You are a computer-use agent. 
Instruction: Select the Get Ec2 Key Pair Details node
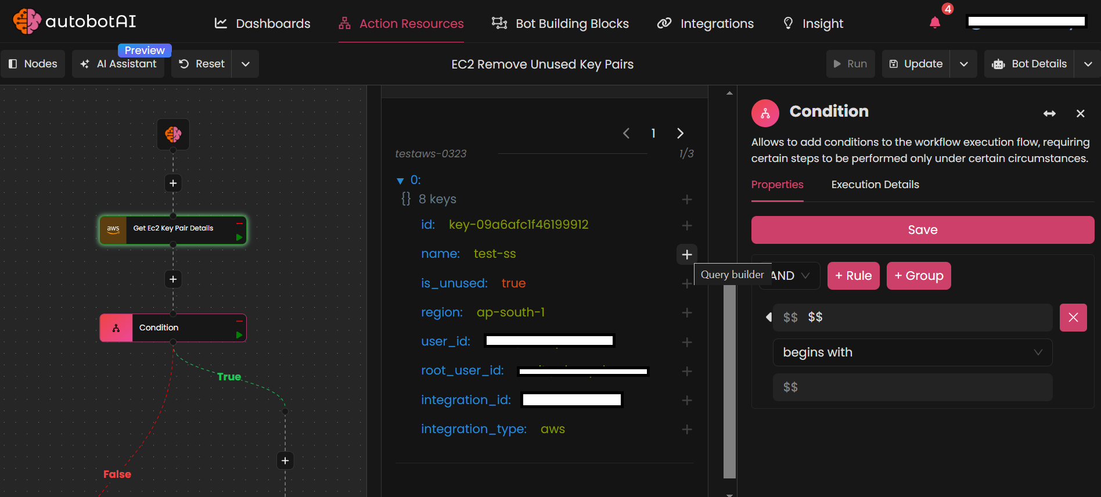[173, 230]
